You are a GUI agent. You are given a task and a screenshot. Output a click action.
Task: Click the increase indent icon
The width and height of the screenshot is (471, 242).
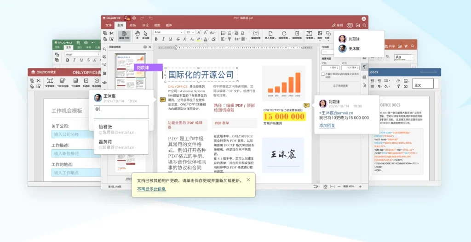click(x=243, y=33)
